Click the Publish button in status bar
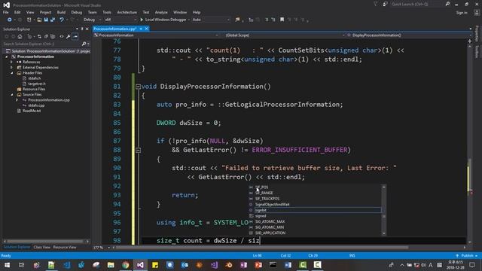 pos(467,256)
